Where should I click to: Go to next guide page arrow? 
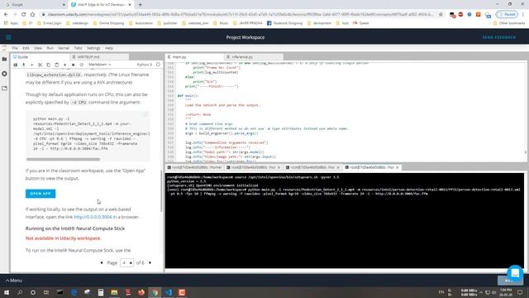(x=150, y=262)
